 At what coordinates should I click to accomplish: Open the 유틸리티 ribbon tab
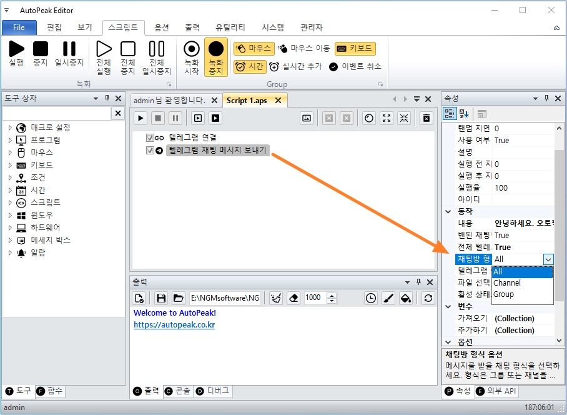pyautogui.click(x=230, y=27)
